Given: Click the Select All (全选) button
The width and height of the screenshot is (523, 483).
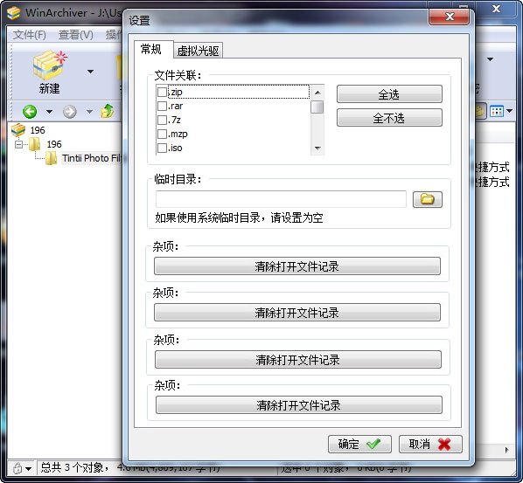Looking at the screenshot, I should tap(389, 94).
